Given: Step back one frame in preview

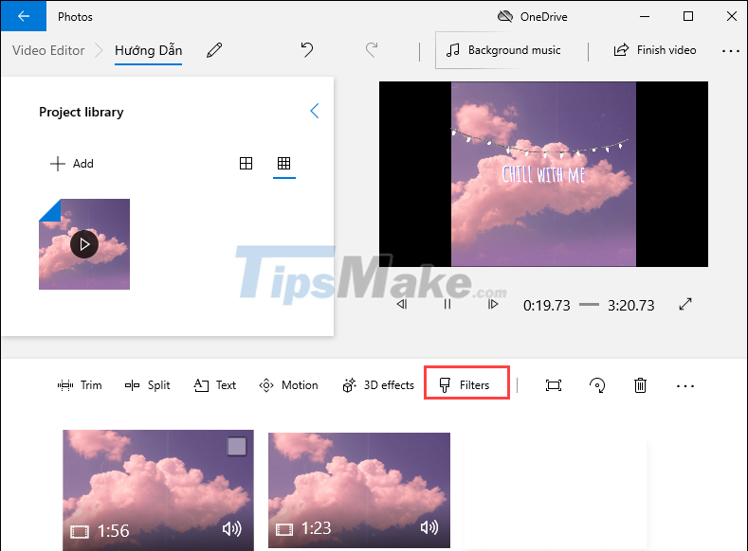Looking at the screenshot, I should click(x=402, y=304).
